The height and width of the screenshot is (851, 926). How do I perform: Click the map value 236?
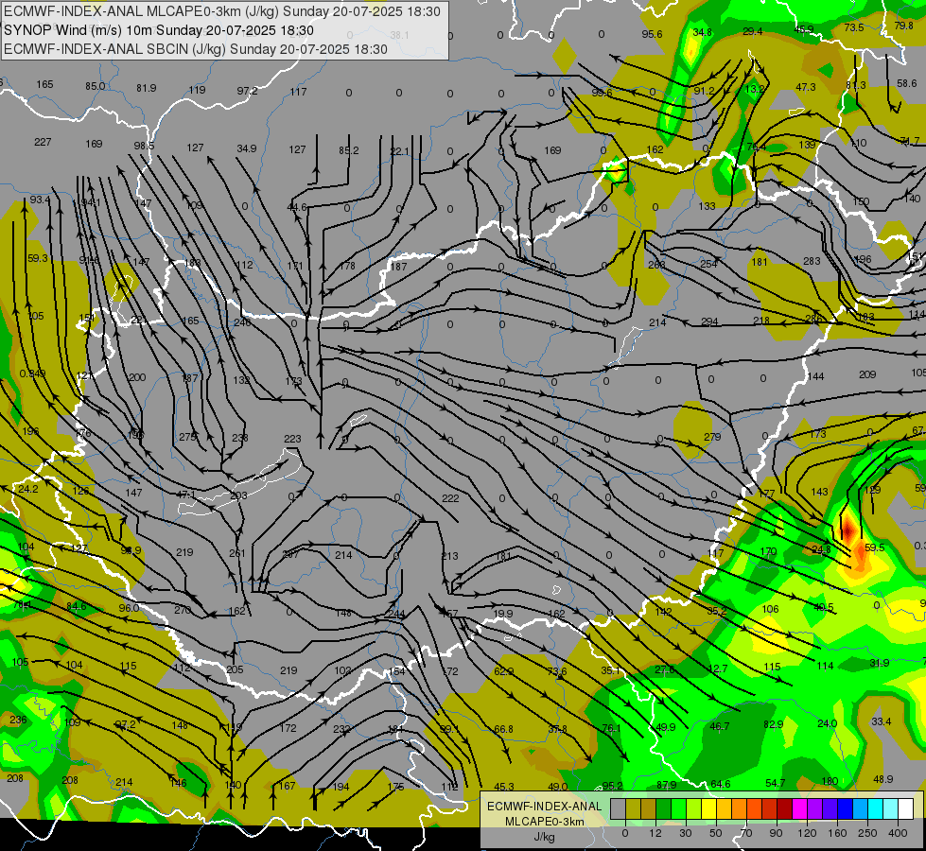18,720
